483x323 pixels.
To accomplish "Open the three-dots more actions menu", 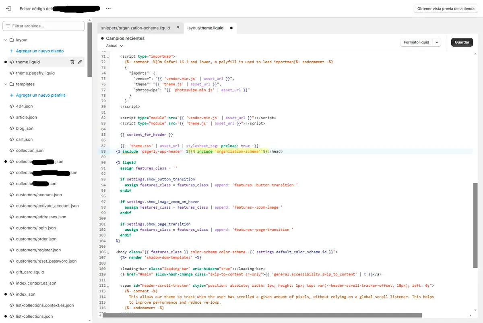I will point(108,8).
